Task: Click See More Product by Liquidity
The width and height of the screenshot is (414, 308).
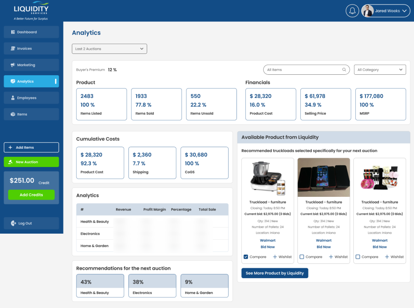Action: (275, 273)
